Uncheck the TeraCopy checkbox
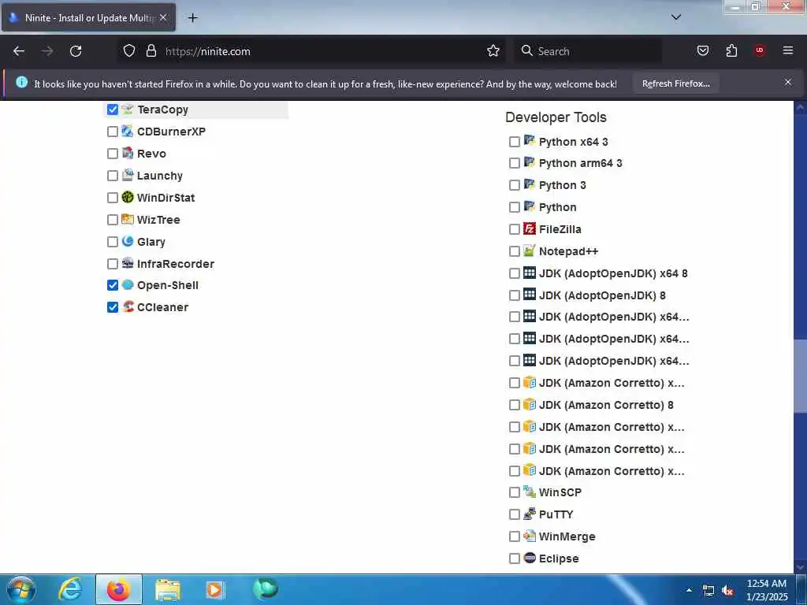Image resolution: width=807 pixels, height=605 pixels. [113, 109]
